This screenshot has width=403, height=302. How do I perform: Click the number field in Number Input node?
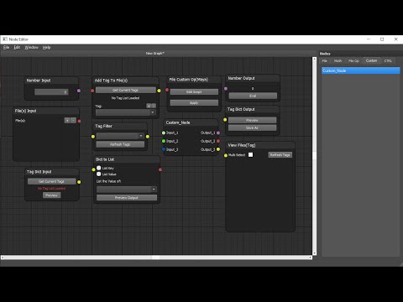[51, 92]
